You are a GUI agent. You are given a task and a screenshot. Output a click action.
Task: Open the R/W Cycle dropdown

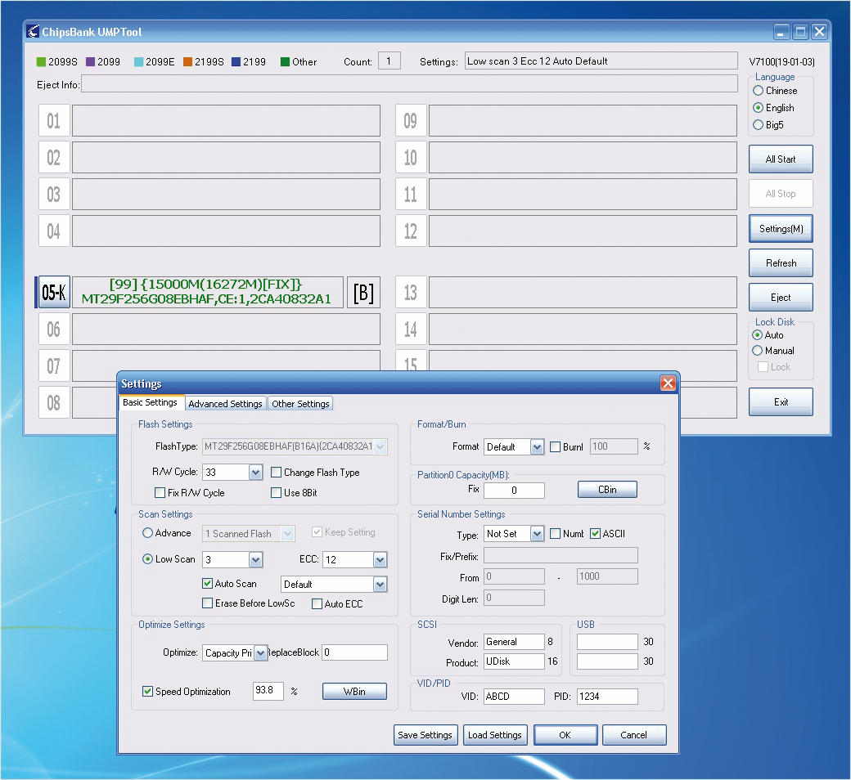tap(255, 473)
